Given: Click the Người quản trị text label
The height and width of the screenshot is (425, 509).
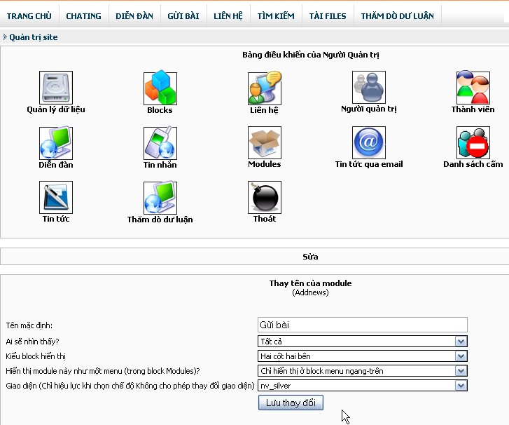Looking at the screenshot, I should (369, 109).
